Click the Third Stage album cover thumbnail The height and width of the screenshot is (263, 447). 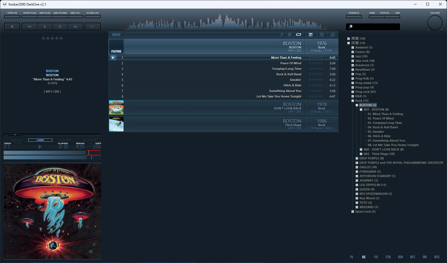116,124
